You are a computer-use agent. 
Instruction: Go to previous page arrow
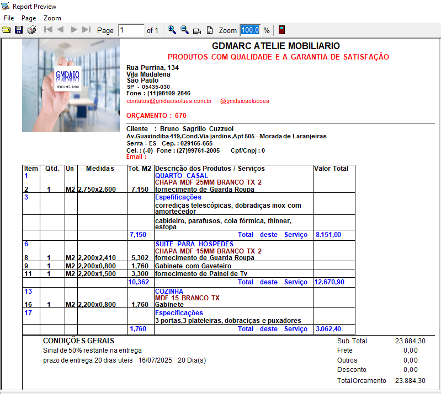click(61, 30)
